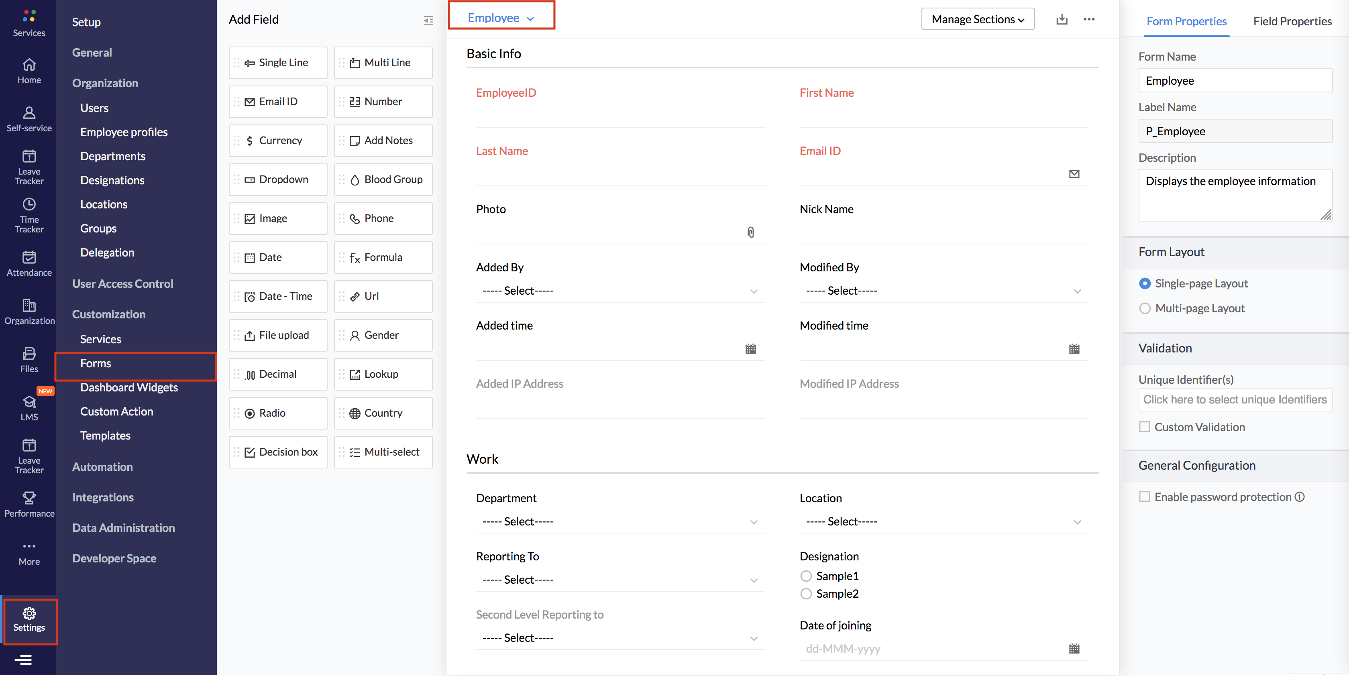
Task: Enable password protection checkbox
Action: (x=1145, y=497)
